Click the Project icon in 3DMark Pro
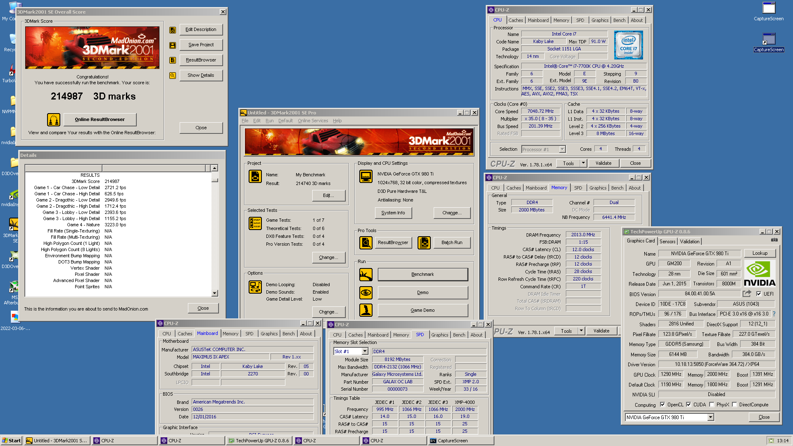The image size is (793, 446). tap(255, 176)
